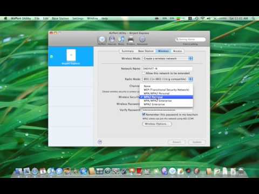259x194 pixels.
Task: Switch to the Summary tab
Action: click(128, 51)
